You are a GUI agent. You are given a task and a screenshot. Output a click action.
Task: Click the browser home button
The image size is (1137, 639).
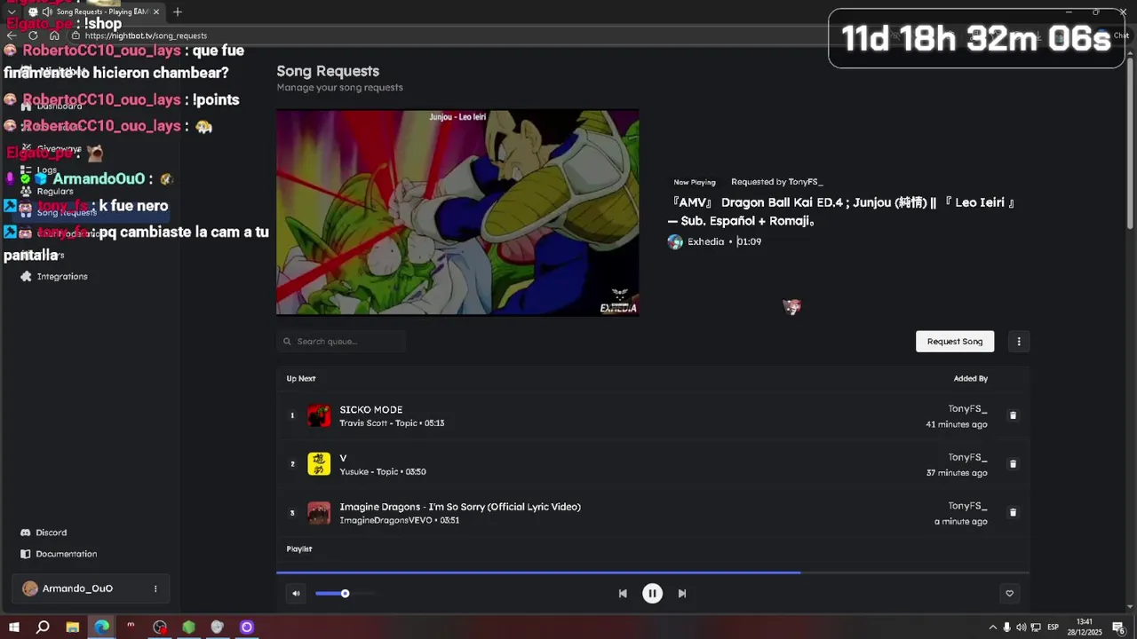pyautogui.click(x=54, y=35)
